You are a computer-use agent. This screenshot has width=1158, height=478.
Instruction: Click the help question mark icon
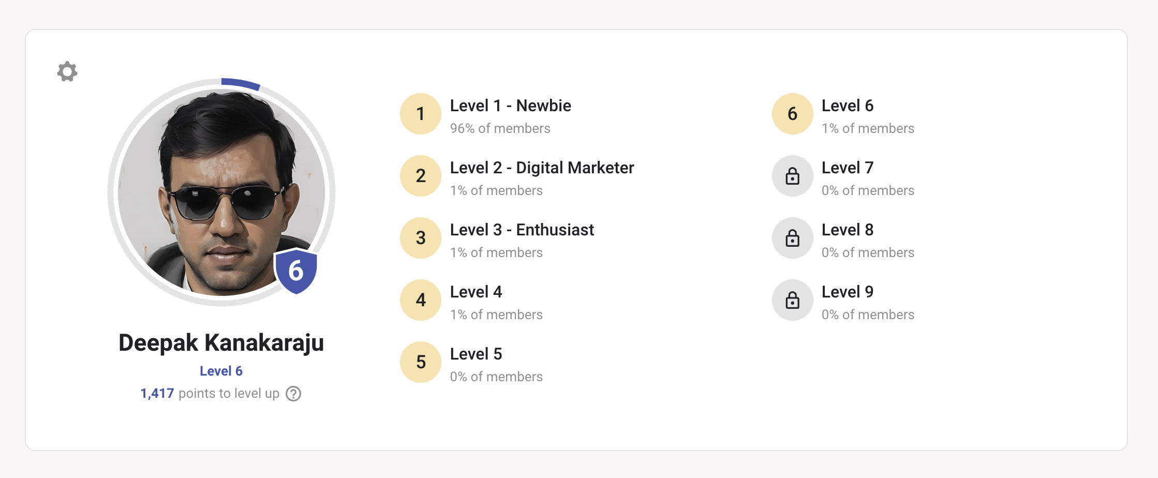tap(293, 394)
